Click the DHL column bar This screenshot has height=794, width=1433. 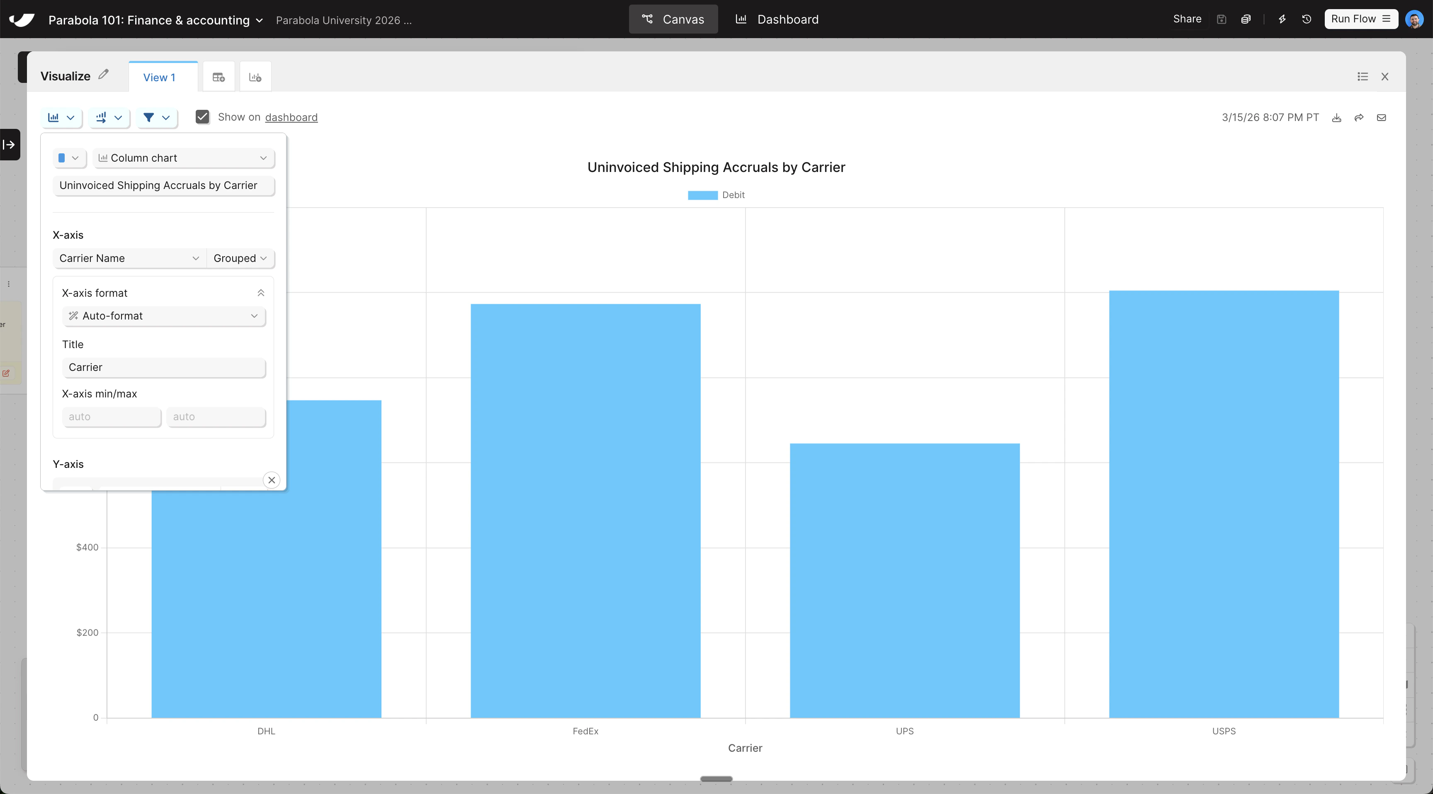(x=266, y=604)
